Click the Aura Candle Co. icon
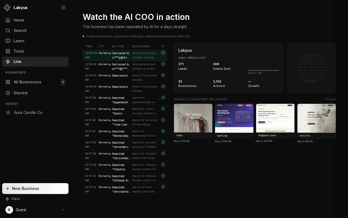348x218 pixels. click(x=8, y=113)
